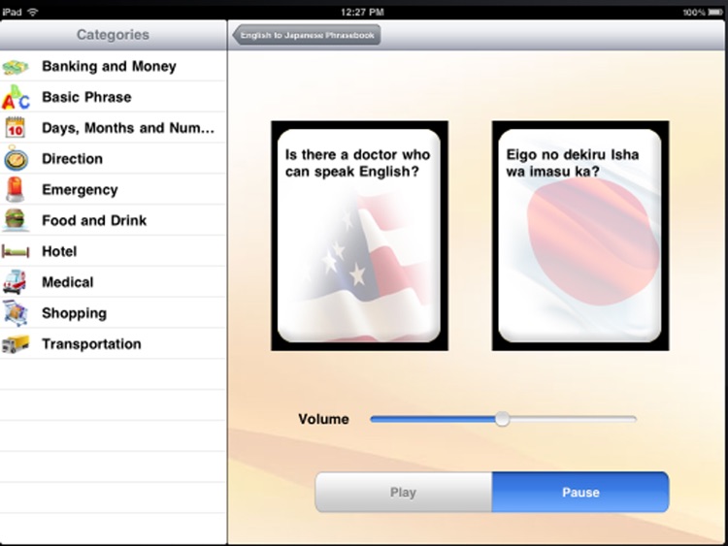
Task: Open the Shopping category
Action: pyautogui.click(x=114, y=313)
